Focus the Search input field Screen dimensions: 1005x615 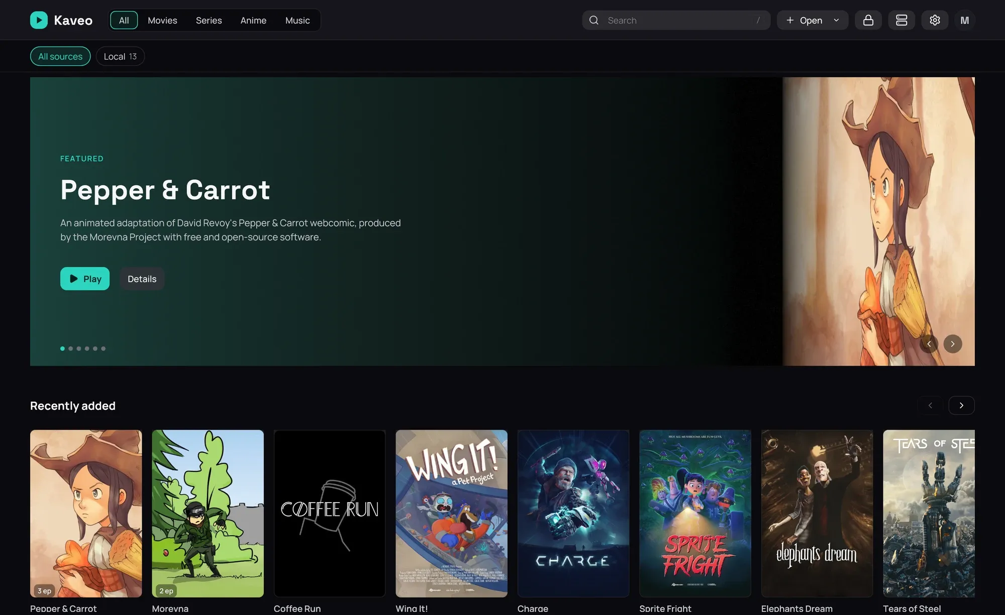tap(676, 20)
